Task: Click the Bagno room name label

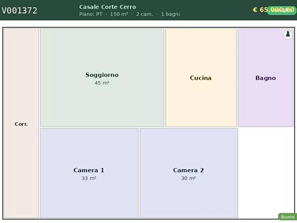Action: pyautogui.click(x=265, y=78)
